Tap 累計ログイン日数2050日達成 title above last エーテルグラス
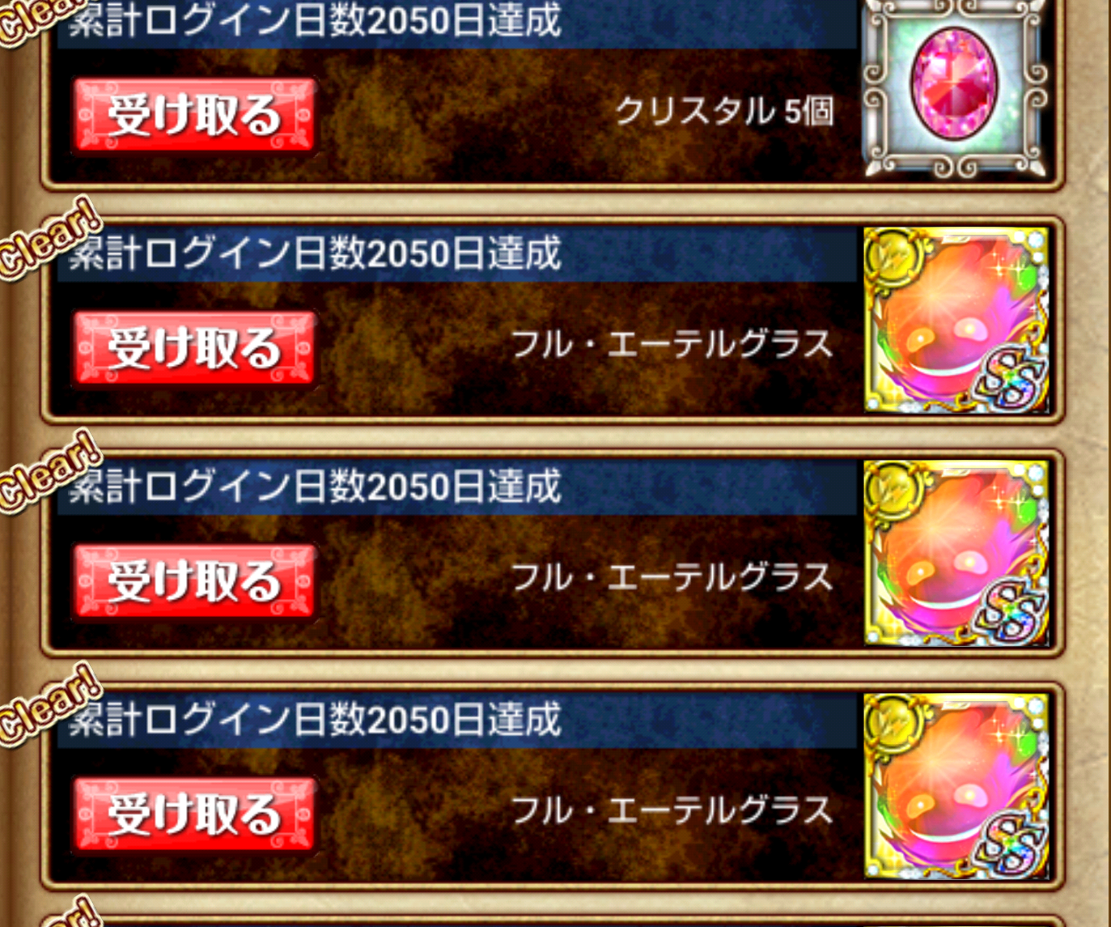Screen dimensions: 1111x927 [x=315, y=720]
